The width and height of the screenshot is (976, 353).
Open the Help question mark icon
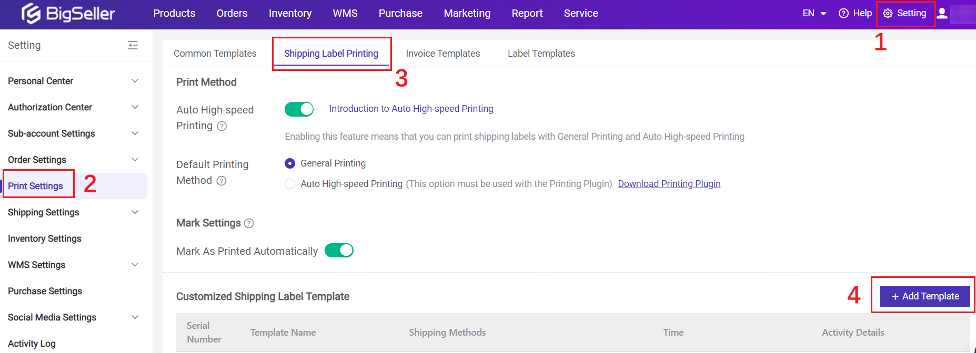tap(843, 13)
